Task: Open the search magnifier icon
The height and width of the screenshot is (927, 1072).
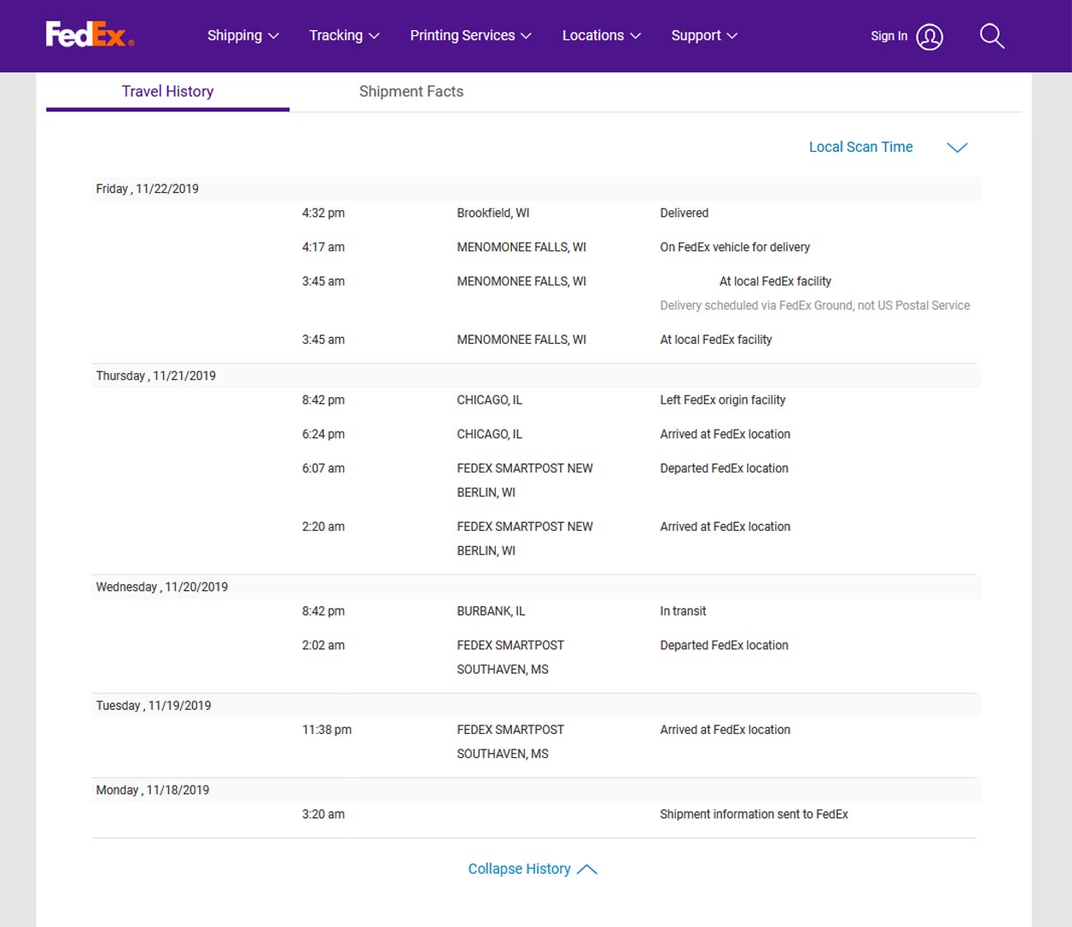Action: (x=991, y=36)
